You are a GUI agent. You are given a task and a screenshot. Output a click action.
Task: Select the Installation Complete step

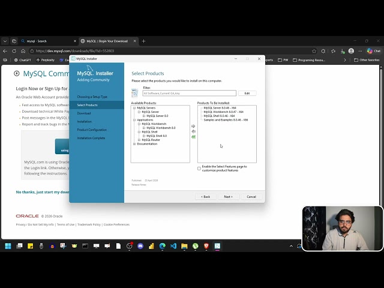click(x=91, y=138)
